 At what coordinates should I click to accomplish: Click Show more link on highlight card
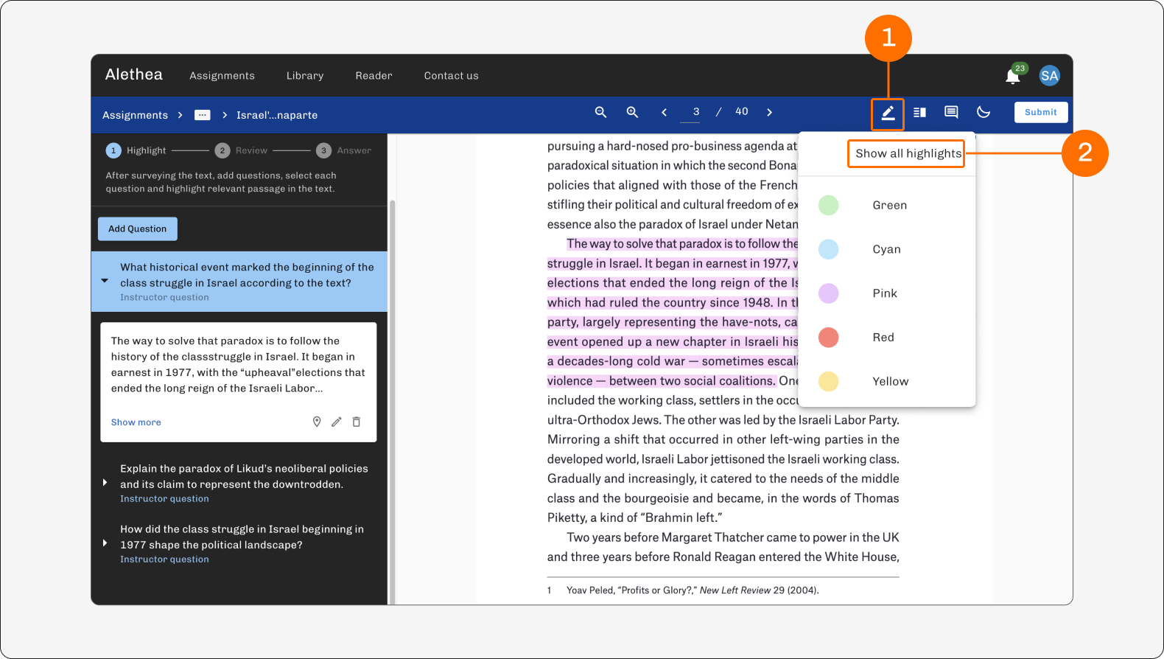136,422
